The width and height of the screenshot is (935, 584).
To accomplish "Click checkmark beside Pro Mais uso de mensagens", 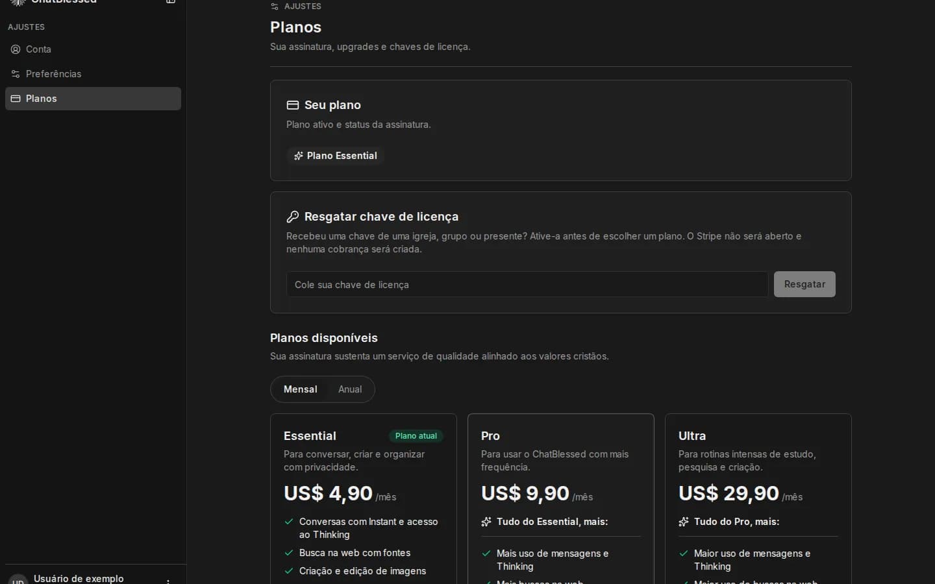I will pyautogui.click(x=486, y=554).
